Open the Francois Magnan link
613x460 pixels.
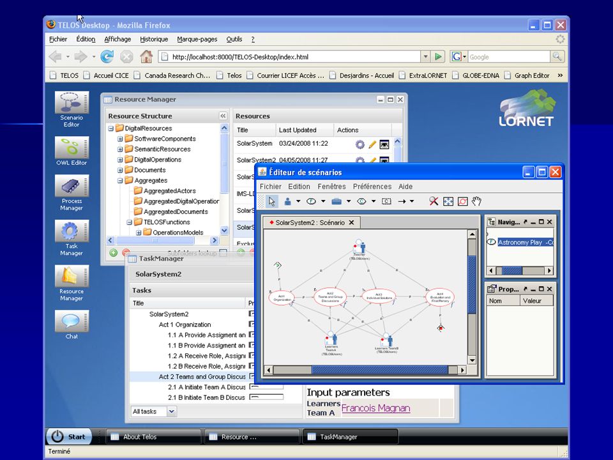click(375, 408)
